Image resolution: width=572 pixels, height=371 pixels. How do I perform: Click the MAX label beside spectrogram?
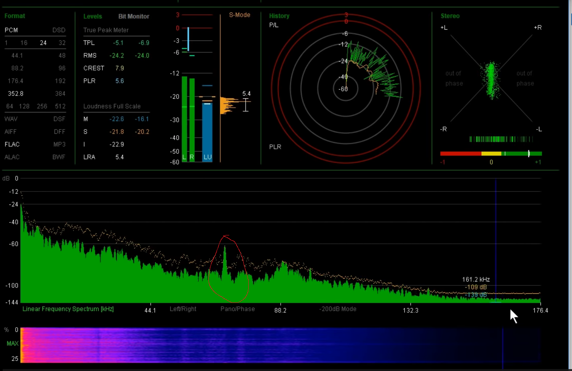(x=13, y=344)
